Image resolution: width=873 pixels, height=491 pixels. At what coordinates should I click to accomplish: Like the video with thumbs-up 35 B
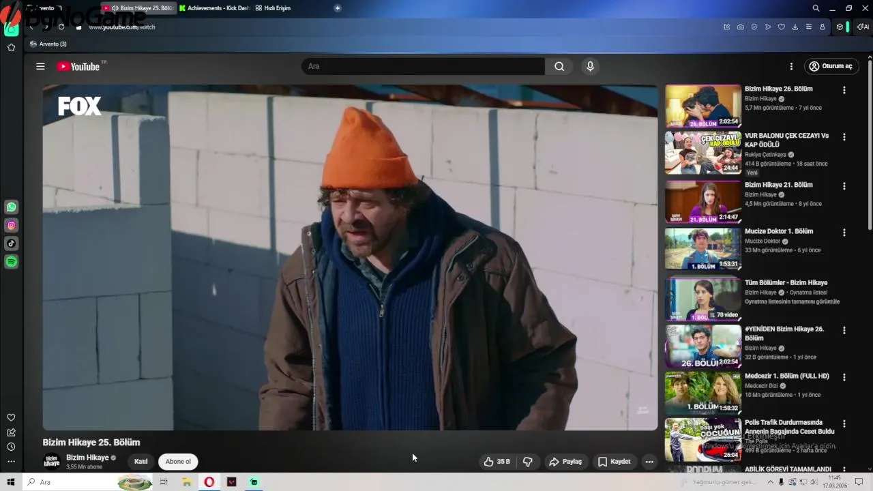pos(497,462)
